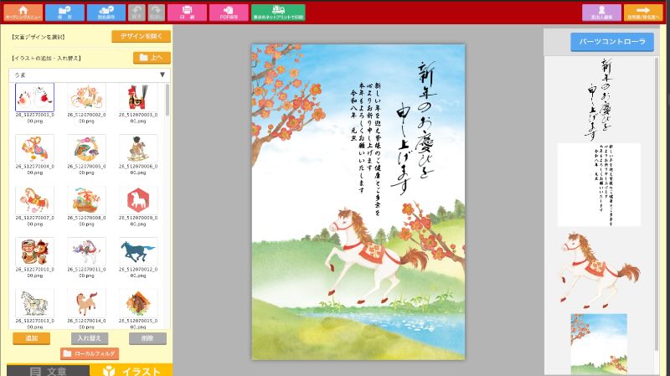
Task: Open the home opening menu
Action: tap(23, 12)
